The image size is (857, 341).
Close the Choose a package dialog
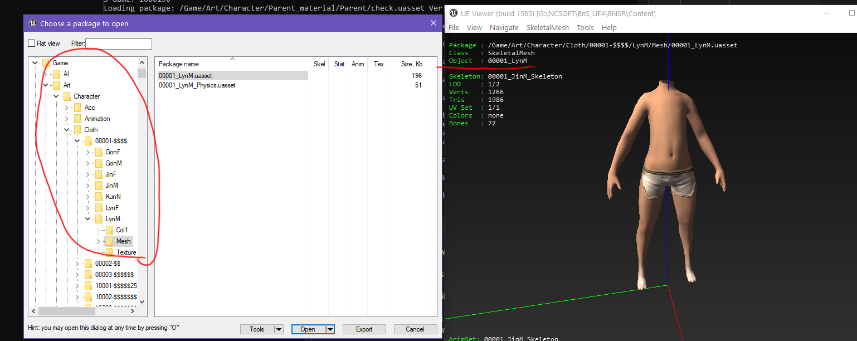click(x=434, y=23)
